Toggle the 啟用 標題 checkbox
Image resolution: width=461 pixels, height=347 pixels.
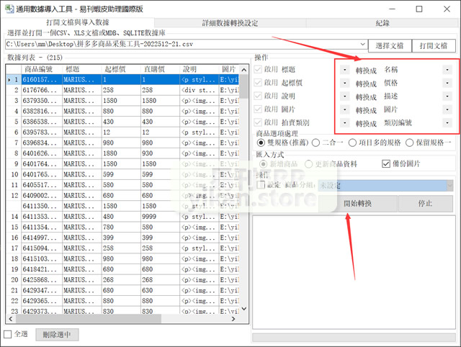coord(259,70)
